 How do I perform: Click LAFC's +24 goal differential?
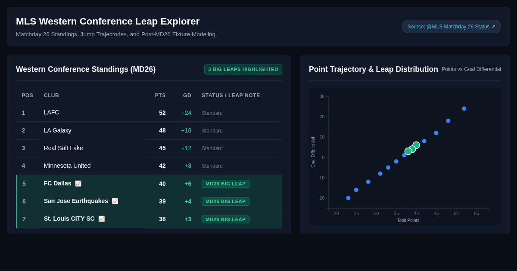coord(186,113)
